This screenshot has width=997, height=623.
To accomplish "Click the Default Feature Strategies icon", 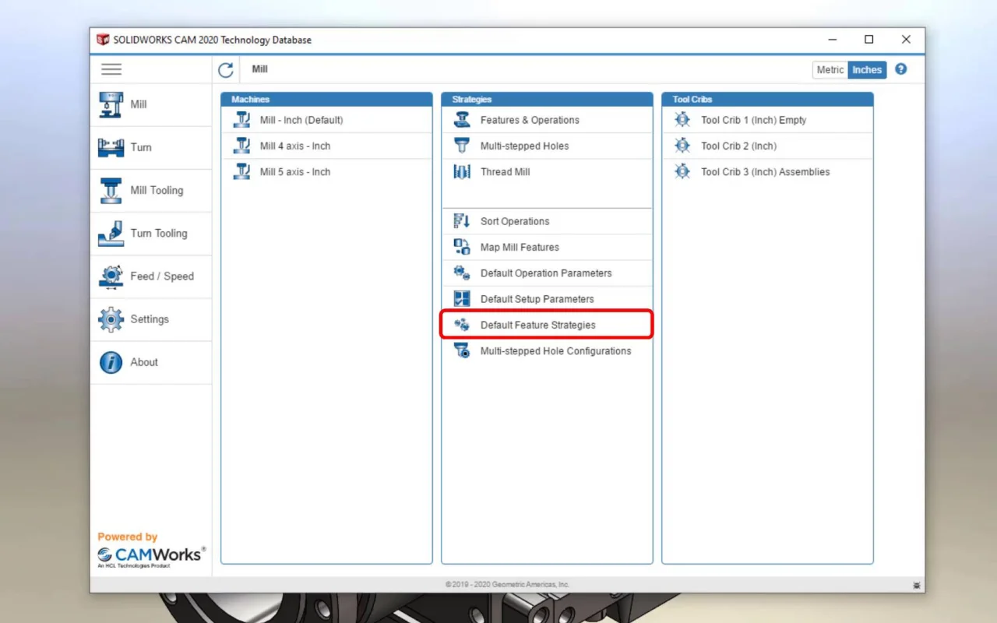I will (x=462, y=325).
